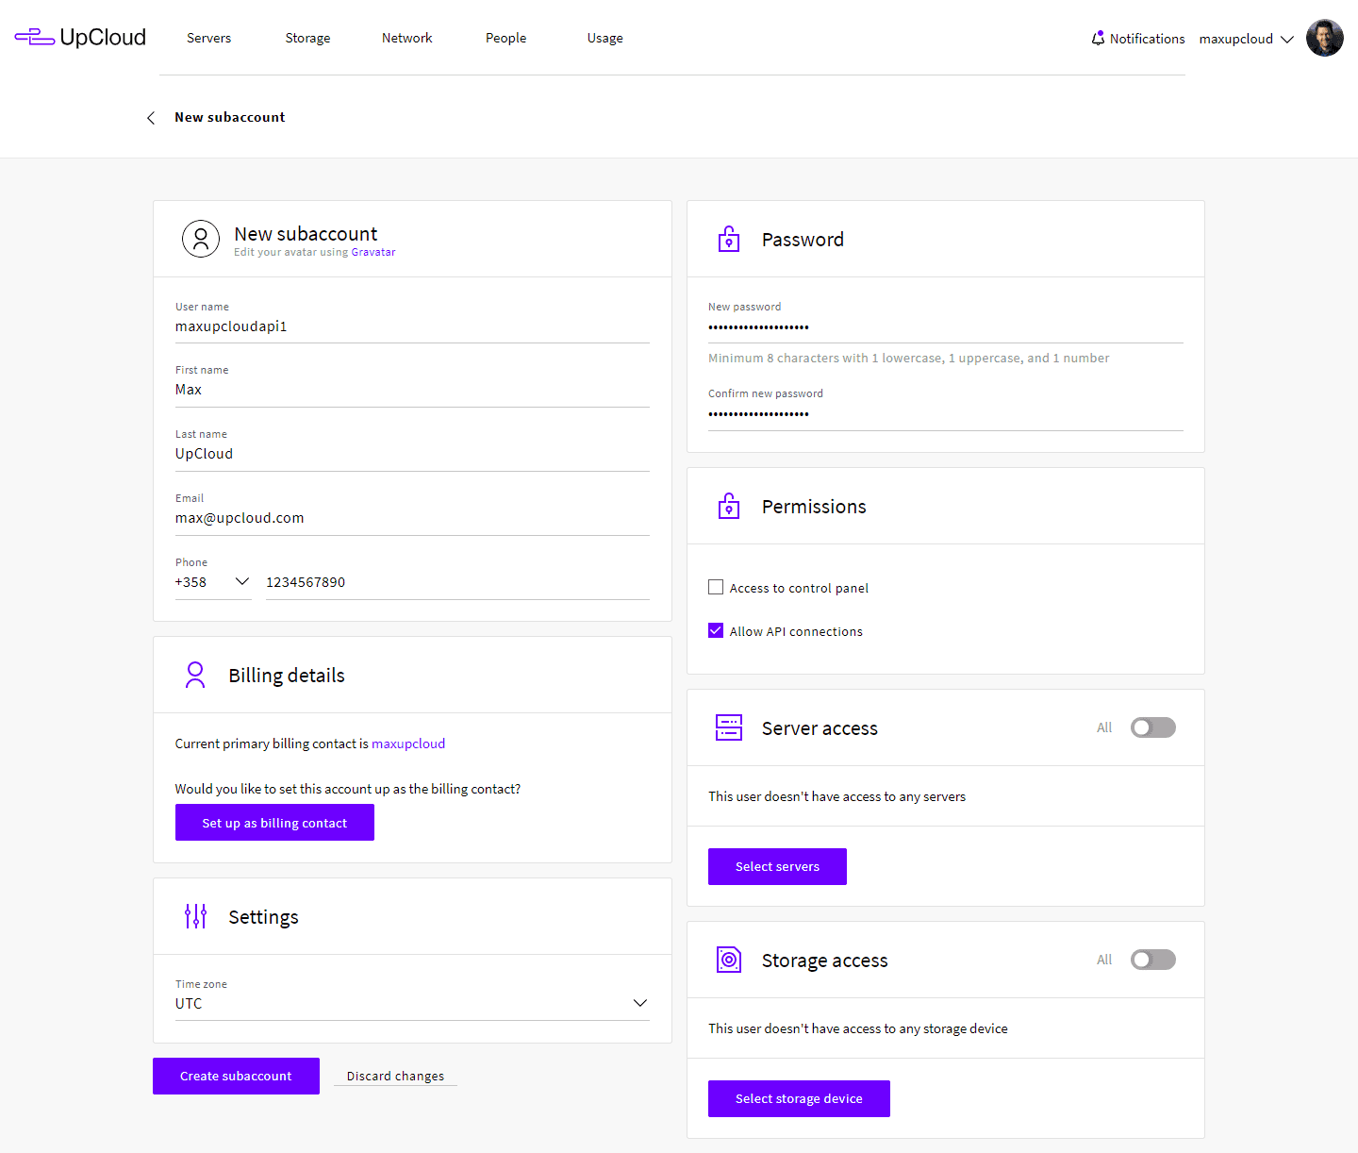
Task: Focus the Confirm new password field
Action: 946,414
